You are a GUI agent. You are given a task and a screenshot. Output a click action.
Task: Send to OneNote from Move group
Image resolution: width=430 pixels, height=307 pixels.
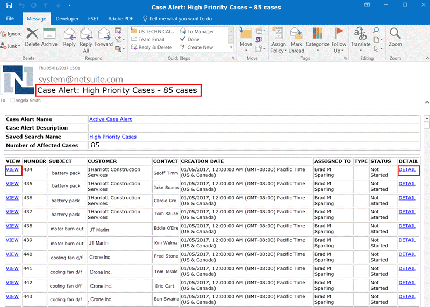click(x=259, y=39)
